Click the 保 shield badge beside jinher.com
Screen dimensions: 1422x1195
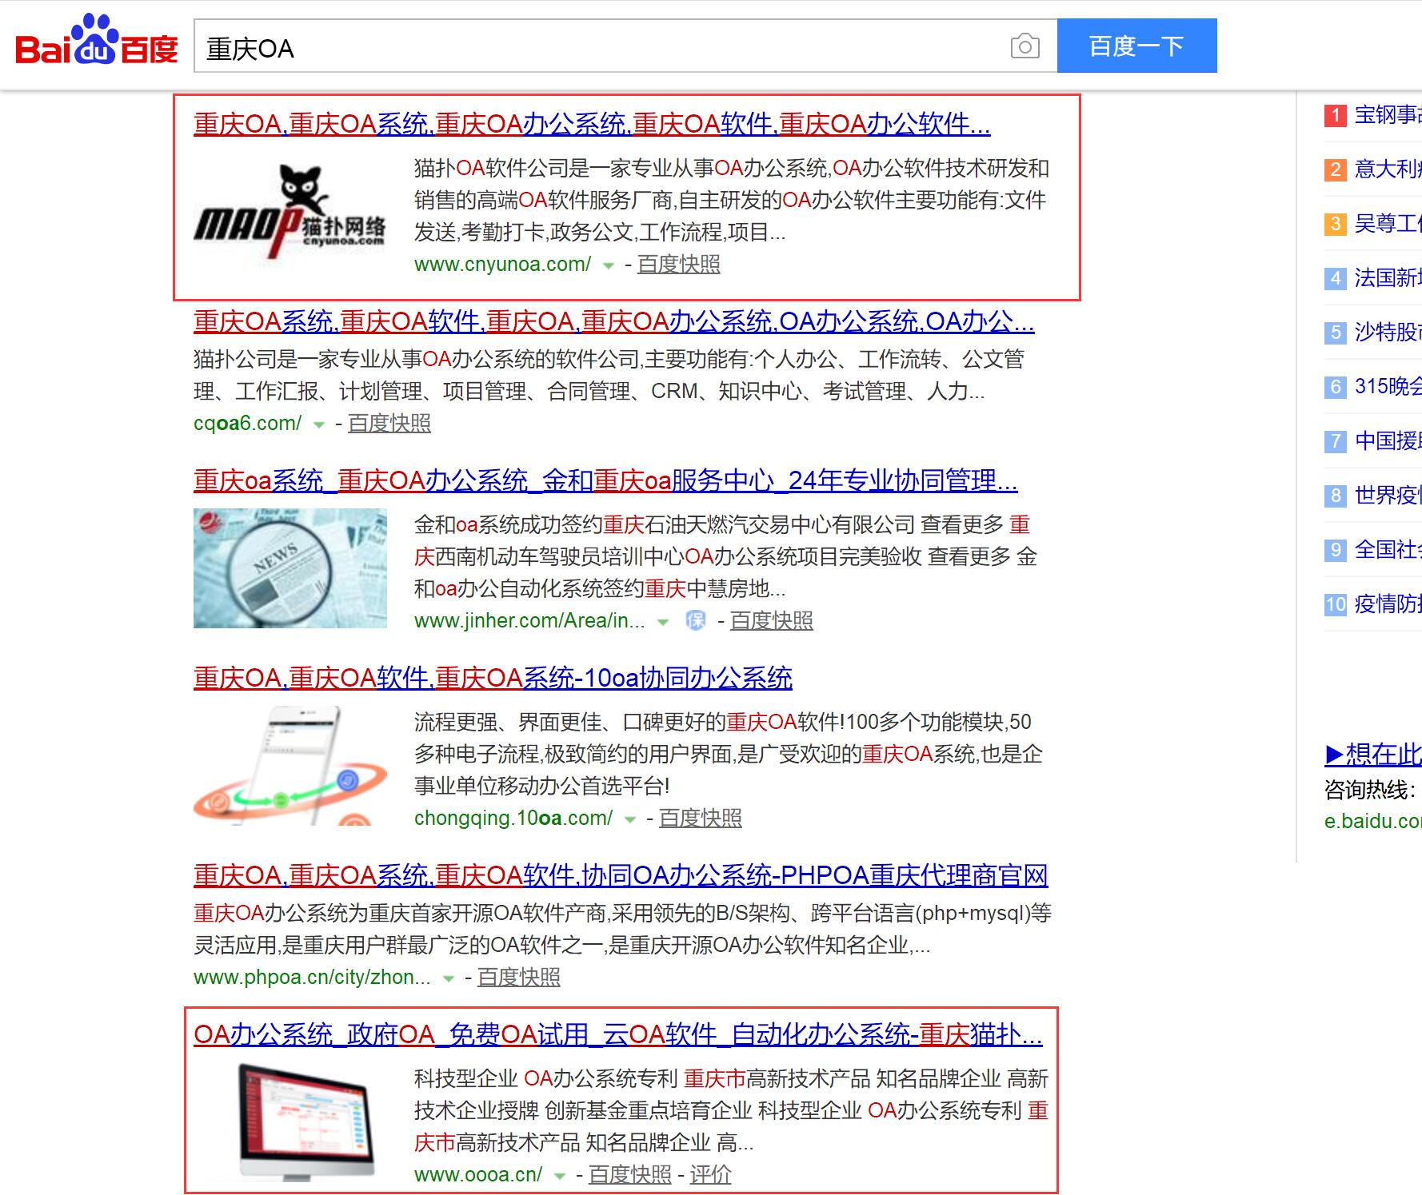(696, 620)
